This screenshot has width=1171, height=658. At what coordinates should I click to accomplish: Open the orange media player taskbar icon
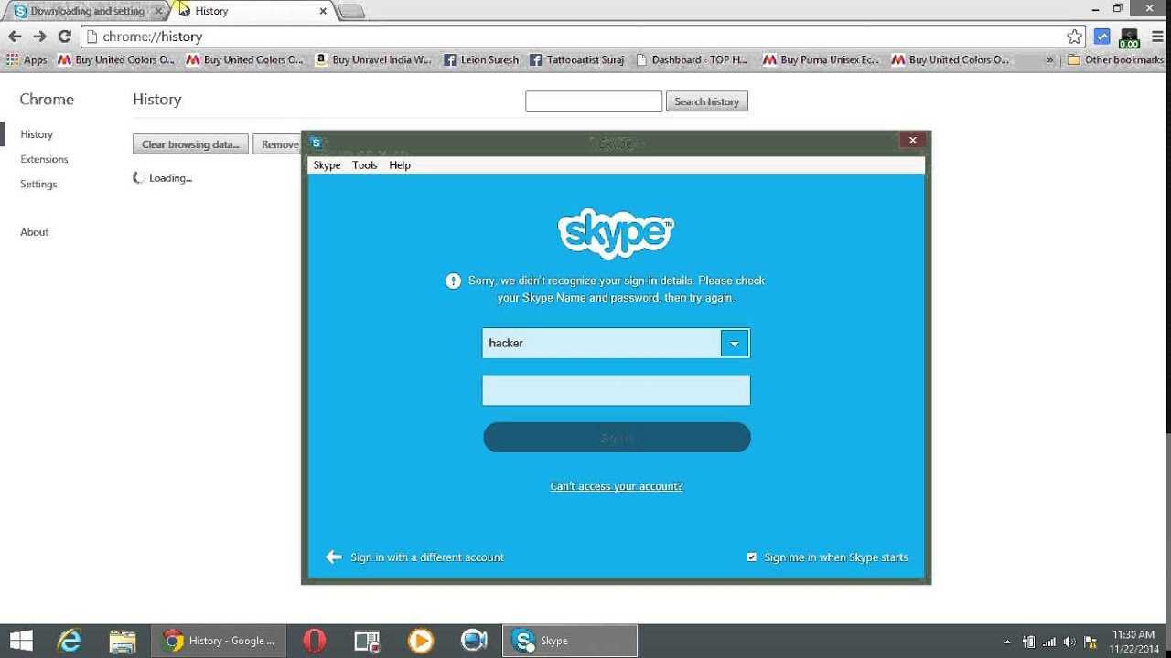(x=421, y=641)
